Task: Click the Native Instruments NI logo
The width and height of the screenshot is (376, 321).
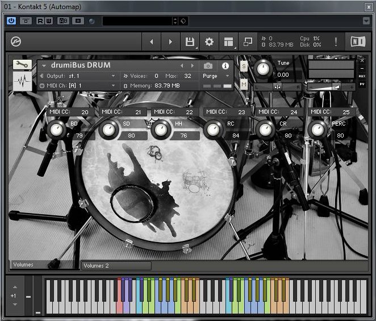Action: tap(358, 41)
